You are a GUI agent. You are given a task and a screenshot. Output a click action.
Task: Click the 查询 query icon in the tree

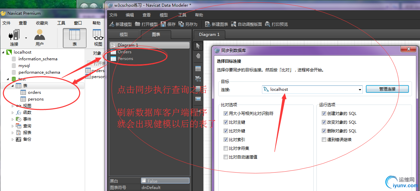tap(18, 126)
